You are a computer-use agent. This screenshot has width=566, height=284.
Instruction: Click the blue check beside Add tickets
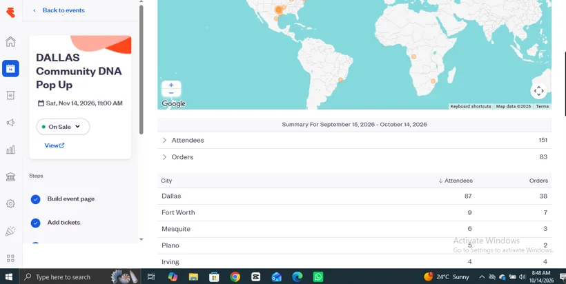point(35,223)
